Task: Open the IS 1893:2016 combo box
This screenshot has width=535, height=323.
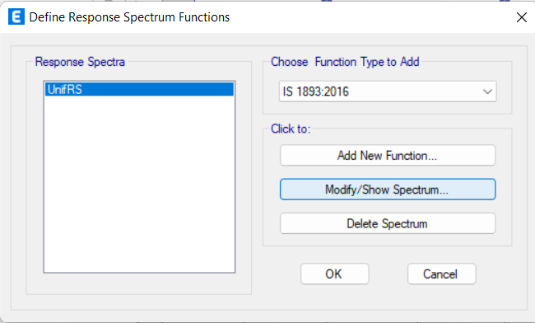Action: coord(388,91)
